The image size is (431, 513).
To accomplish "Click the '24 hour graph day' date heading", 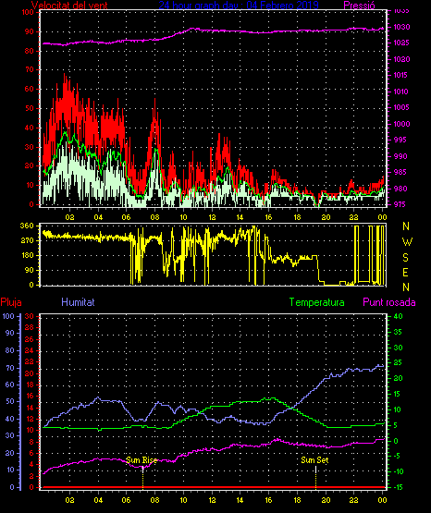I will pos(239,6).
